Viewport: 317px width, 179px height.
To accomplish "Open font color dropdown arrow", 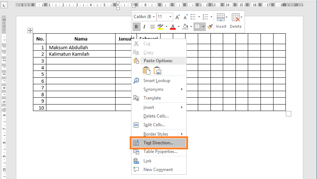I will tap(179, 27).
